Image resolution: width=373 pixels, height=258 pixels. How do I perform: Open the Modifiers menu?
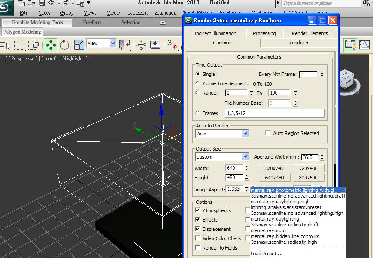coord(138,13)
